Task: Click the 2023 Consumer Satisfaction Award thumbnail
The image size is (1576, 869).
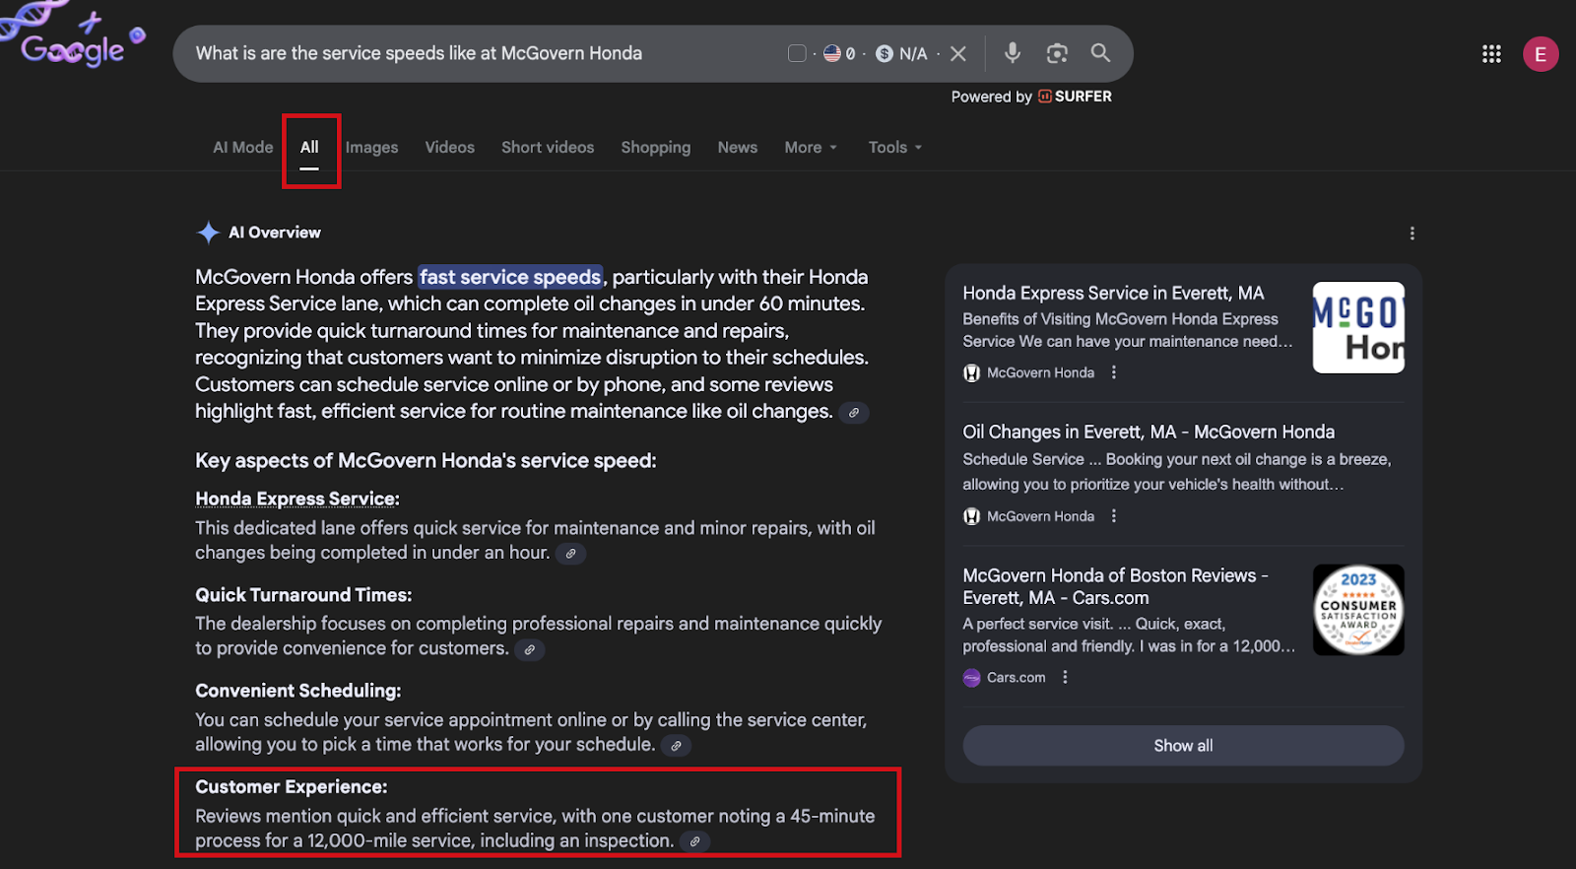Action: tap(1358, 610)
